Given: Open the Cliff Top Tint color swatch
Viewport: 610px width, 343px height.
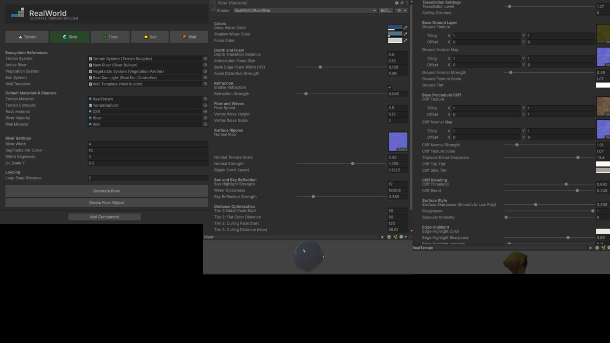Looking at the screenshot, I should point(603,164).
